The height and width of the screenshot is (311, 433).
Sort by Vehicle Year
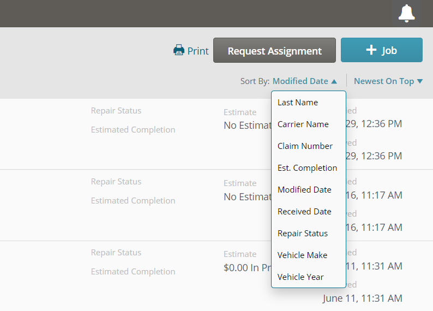(309, 277)
